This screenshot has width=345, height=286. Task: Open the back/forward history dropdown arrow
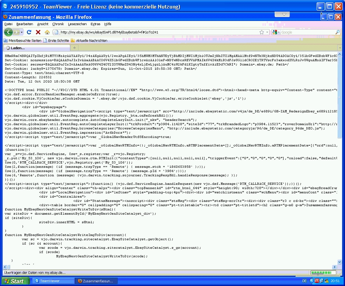pos(22,33)
